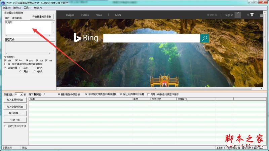Enable 自动分析未分析项 checkbox
This screenshot has height=151, width=269.
pos(5,126)
